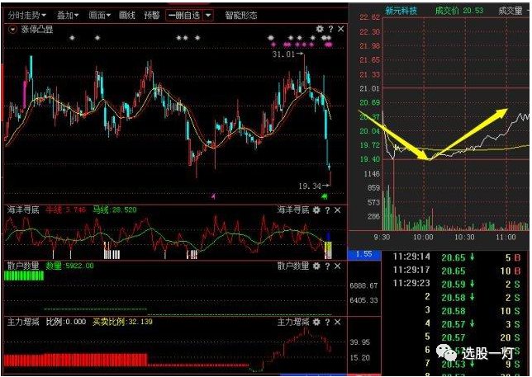532x377 pixels.
Task: Click the 21.01 price axis label
Action: [x=370, y=89]
